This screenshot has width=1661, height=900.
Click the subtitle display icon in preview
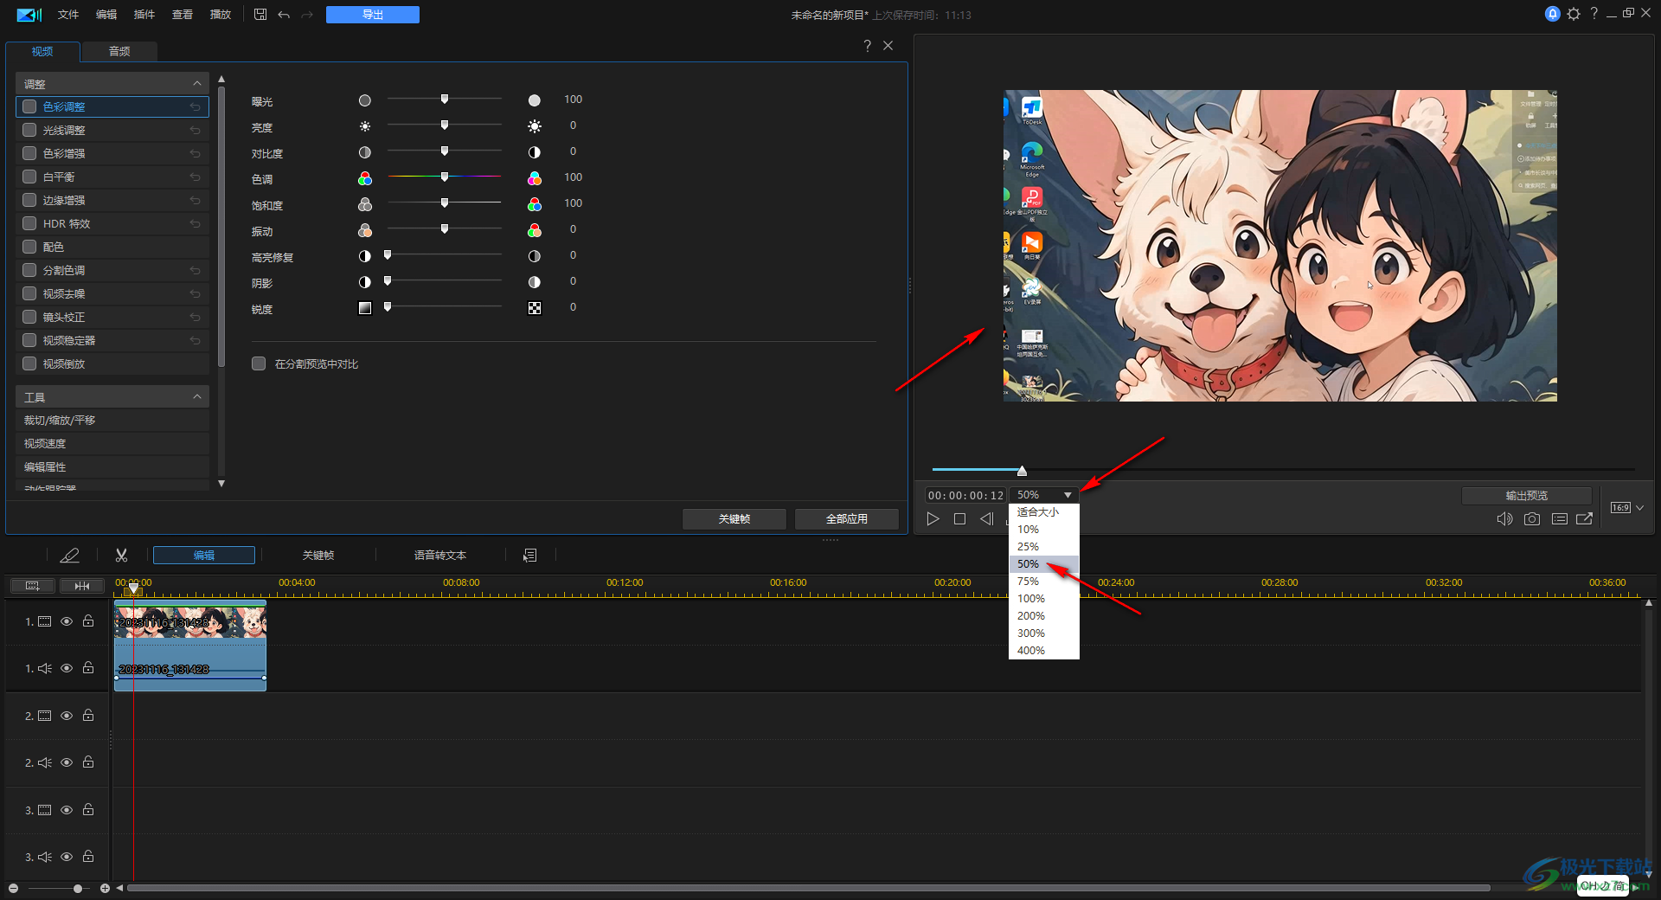pyautogui.click(x=1560, y=519)
